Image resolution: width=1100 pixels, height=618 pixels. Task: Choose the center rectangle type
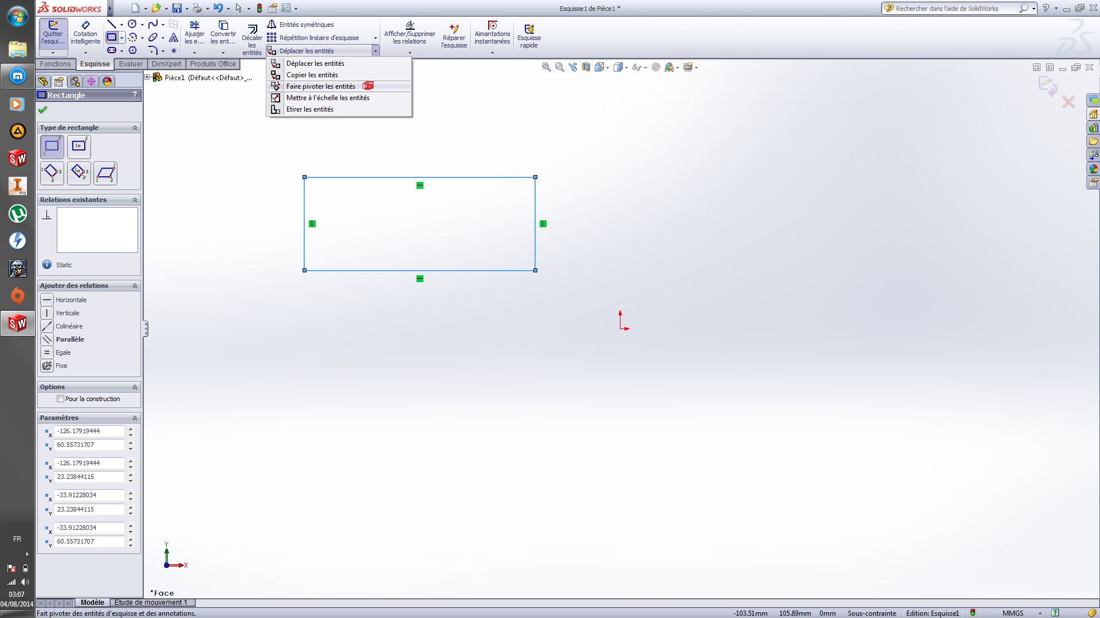point(78,146)
